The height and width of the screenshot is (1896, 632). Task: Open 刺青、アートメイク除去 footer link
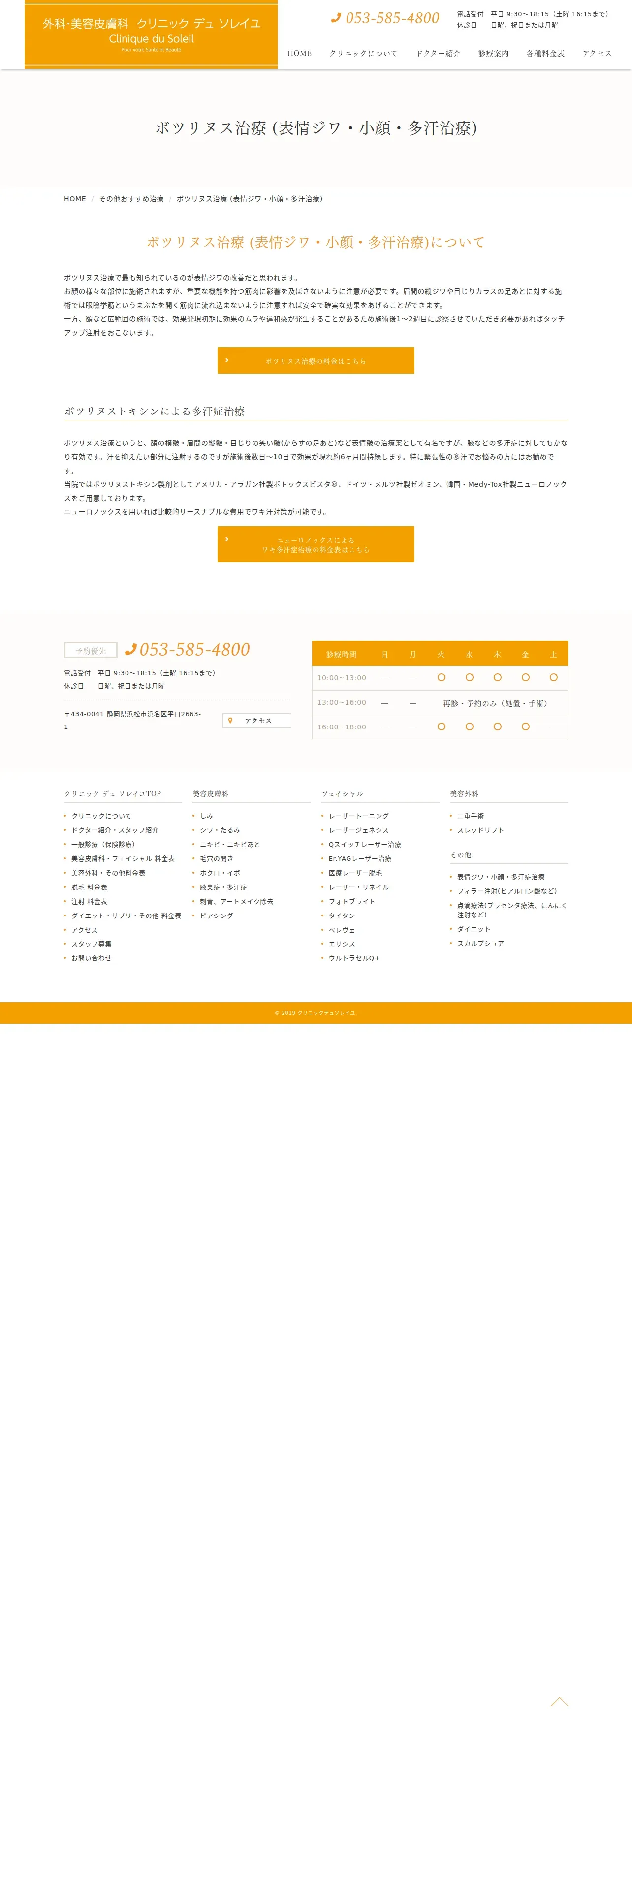(x=237, y=901)
